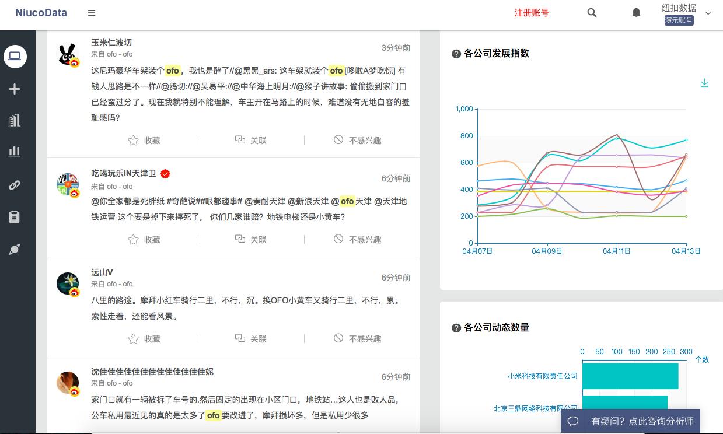Toggle the hamburger menu beside NiucoData
This screenshot has width=723, height=434.
click(x=92, y=13)
